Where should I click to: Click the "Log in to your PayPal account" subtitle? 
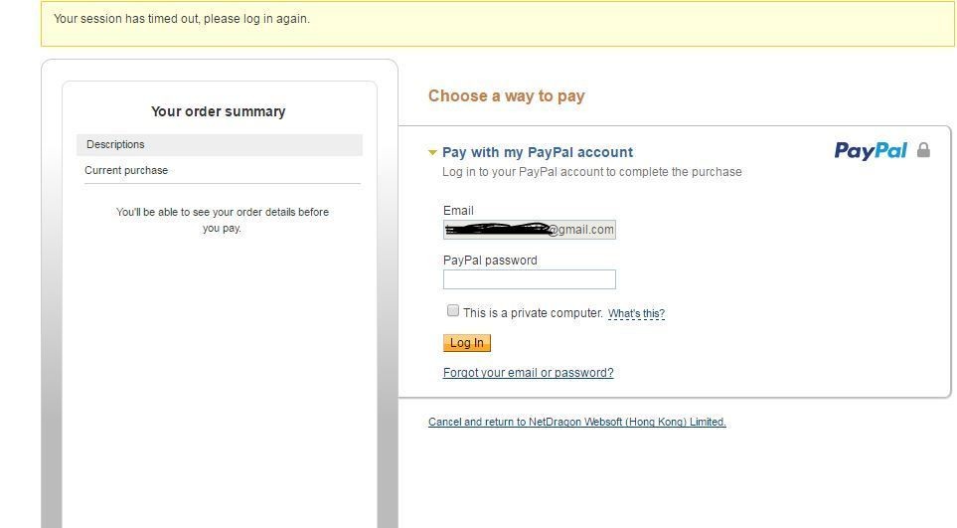click(591, 172)
